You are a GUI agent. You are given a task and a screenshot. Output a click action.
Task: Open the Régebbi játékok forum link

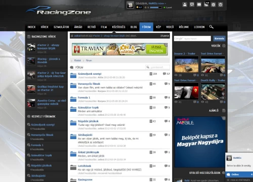pos(88,121)
